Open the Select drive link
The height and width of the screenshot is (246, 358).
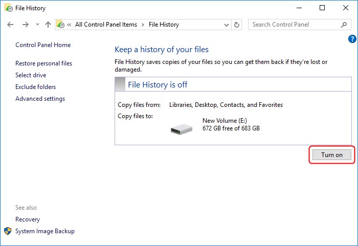click(x=31, y=75)
